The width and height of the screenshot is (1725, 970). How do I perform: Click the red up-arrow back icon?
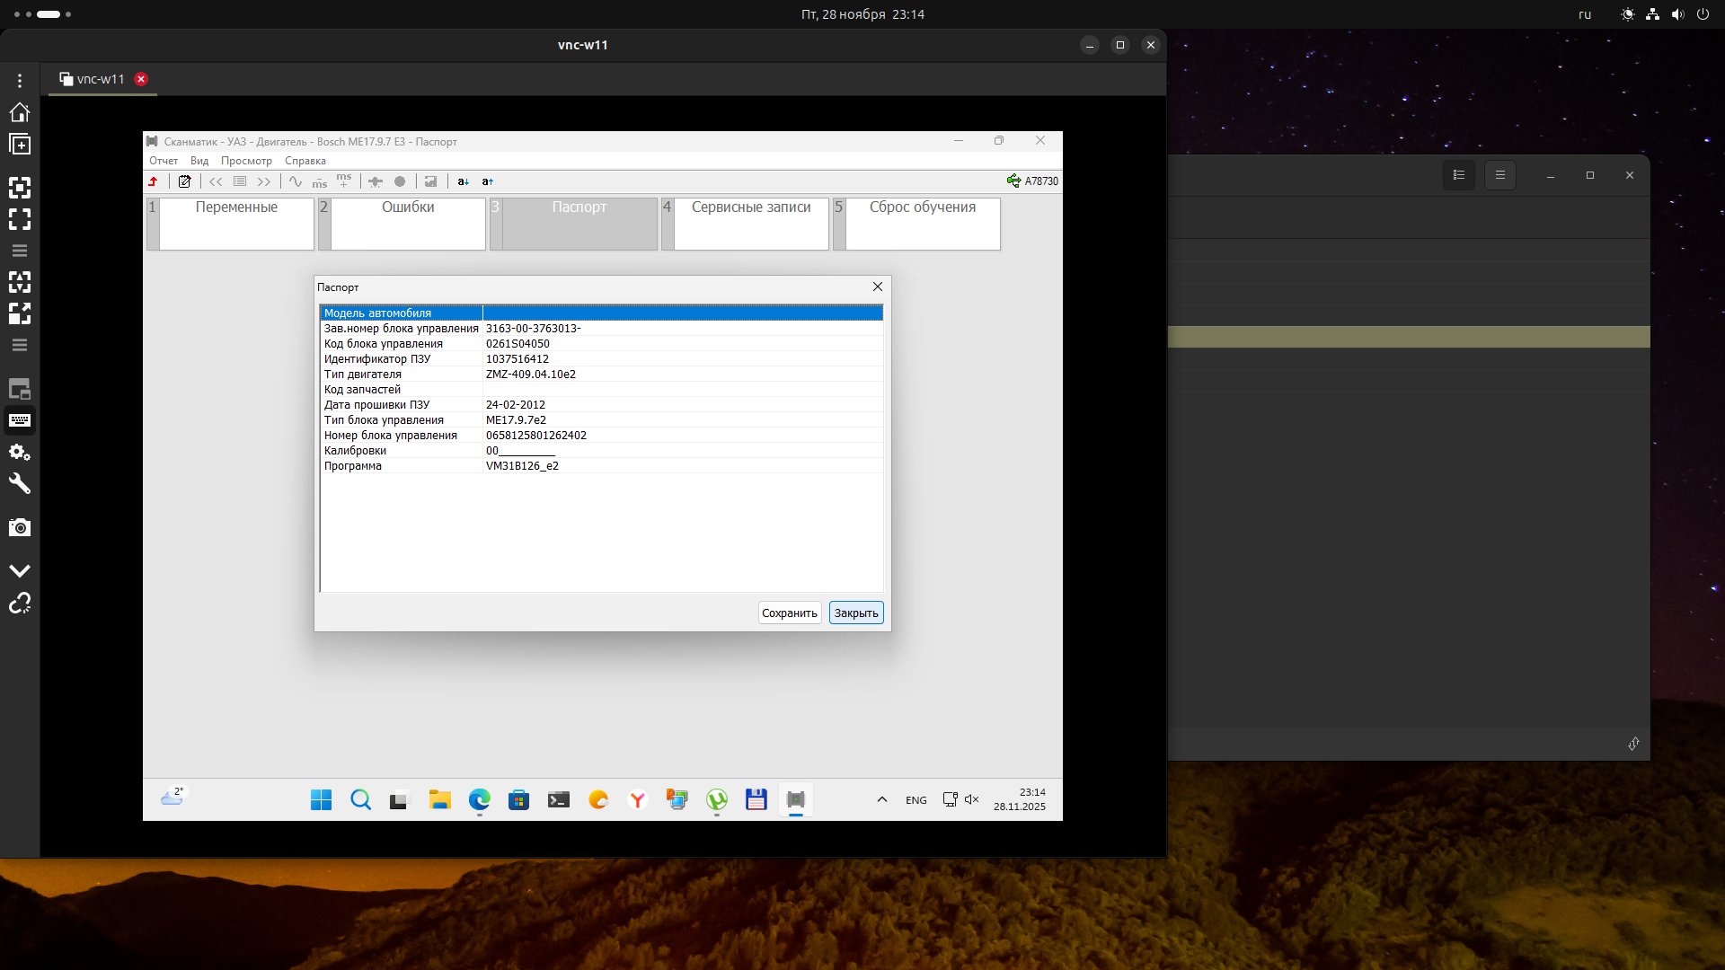154,181
